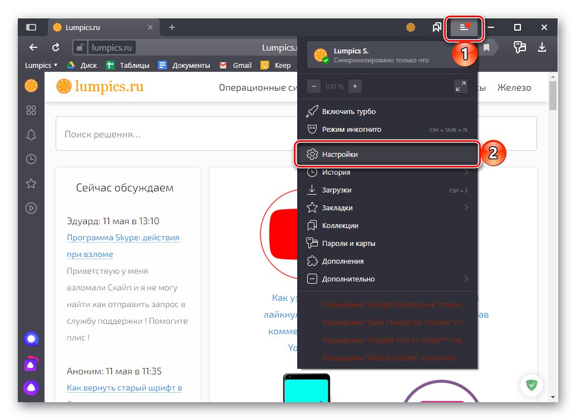Open bookmarks via the star sidebar icon
The height and width of the screenshot is (420, 576).
coord(31,184)
